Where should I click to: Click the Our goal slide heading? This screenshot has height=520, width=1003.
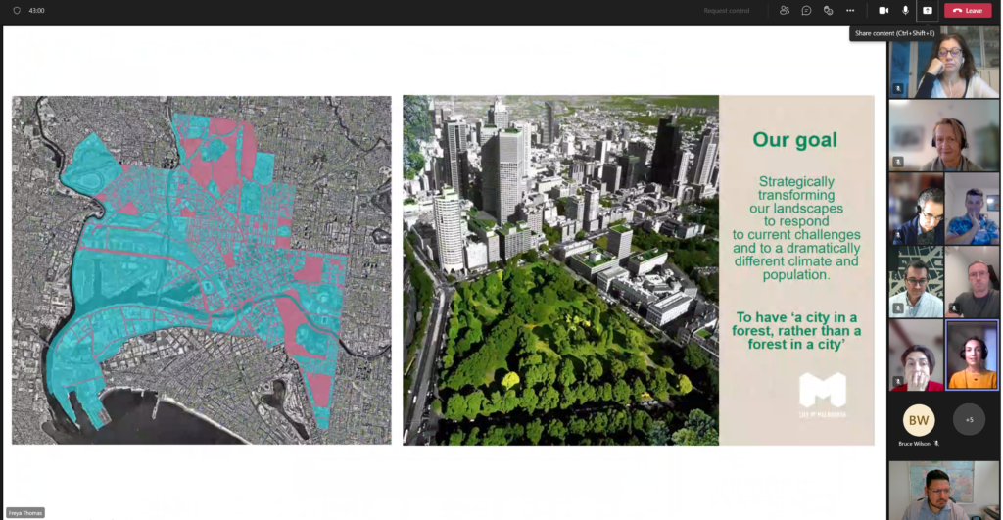point(794,140)
